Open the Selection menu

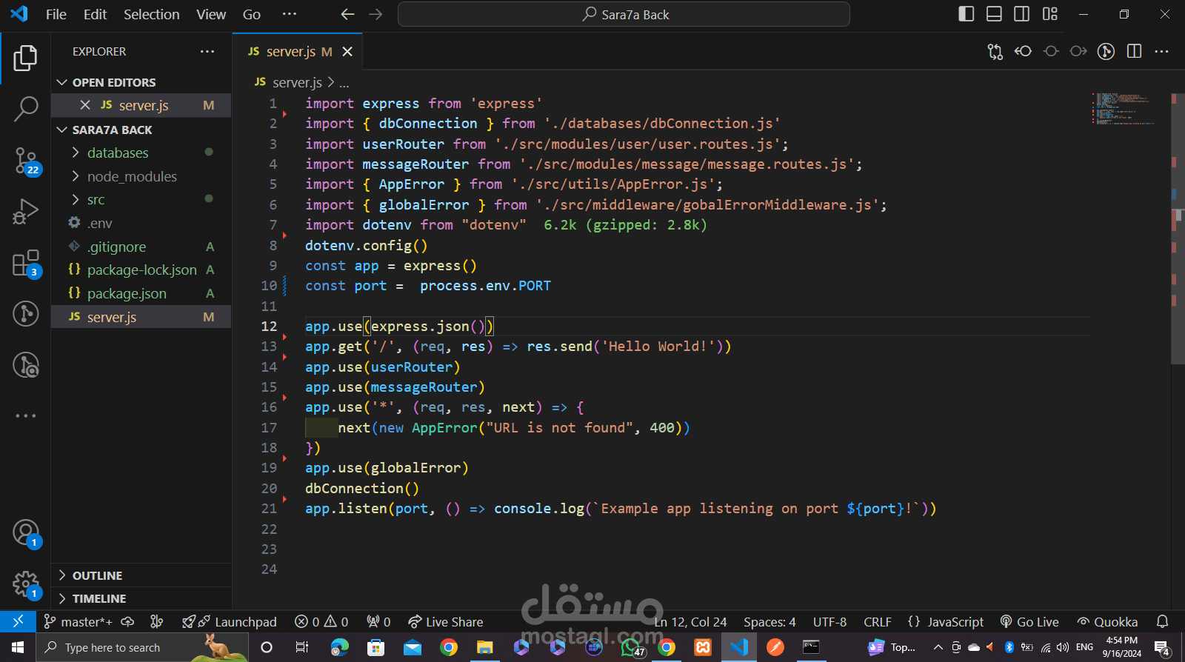tap(151, 14)
